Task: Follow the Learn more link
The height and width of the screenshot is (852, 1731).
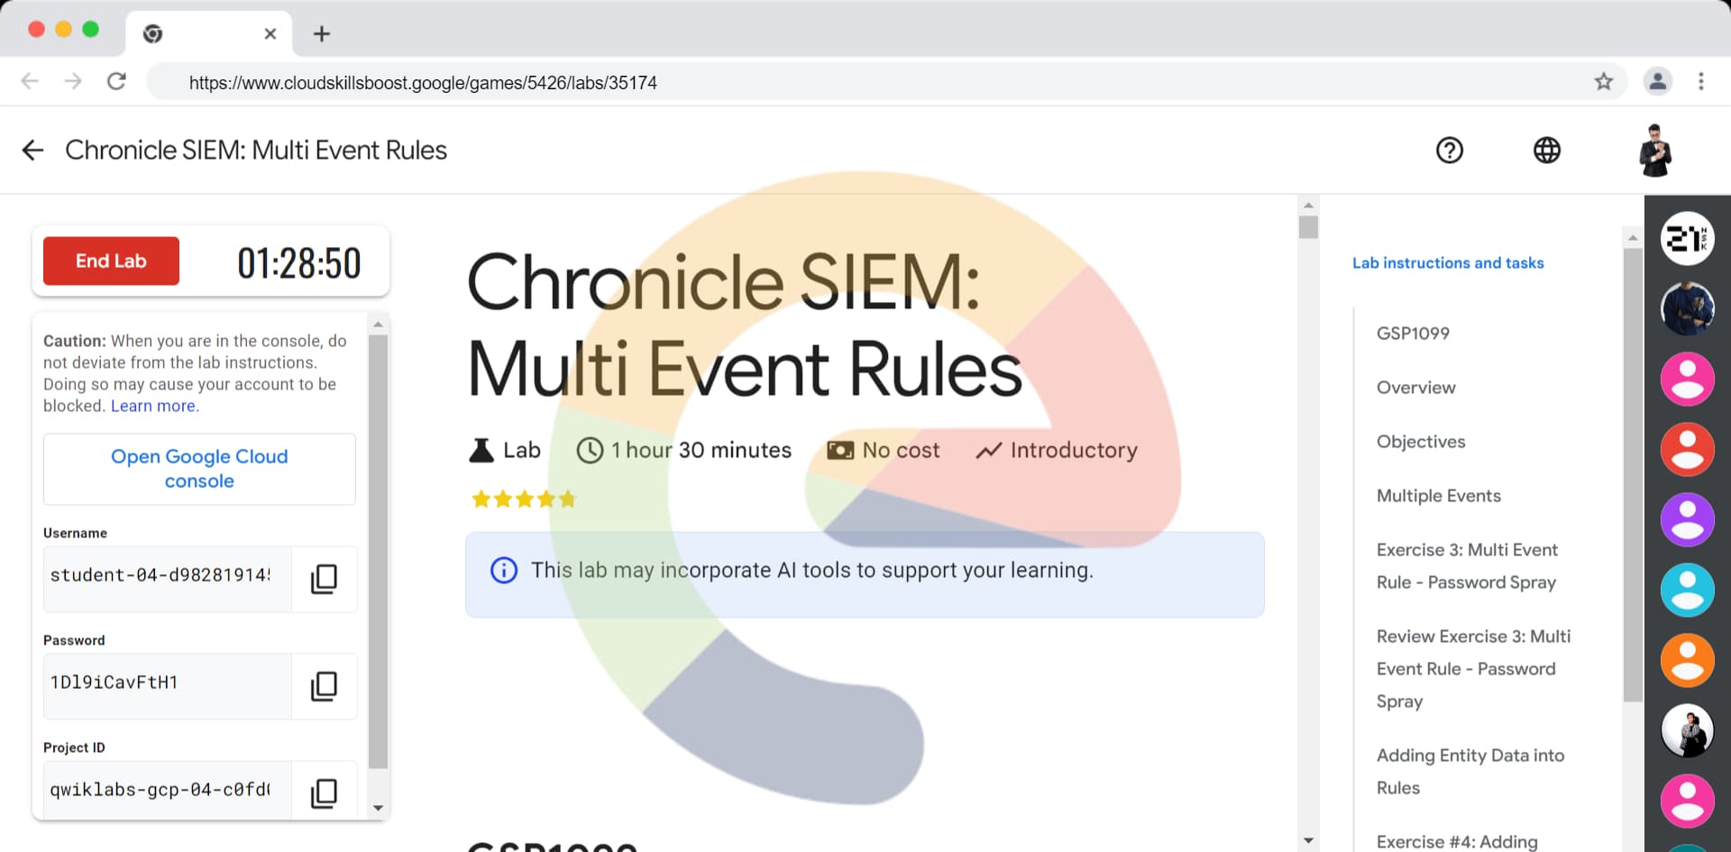Action: 154,406
